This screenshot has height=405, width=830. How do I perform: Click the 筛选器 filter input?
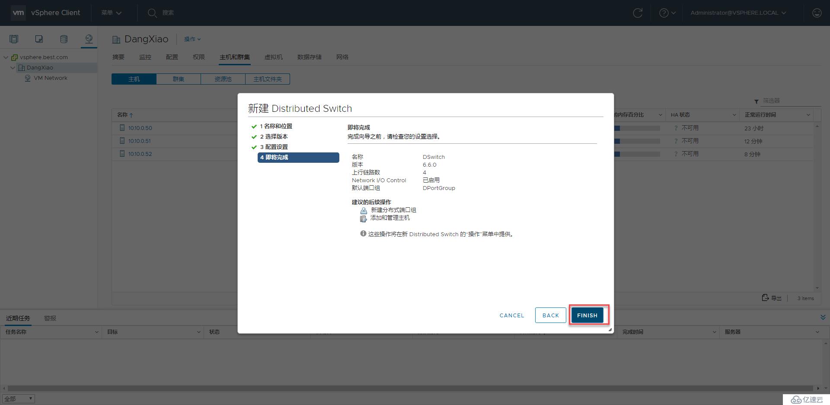791,101
